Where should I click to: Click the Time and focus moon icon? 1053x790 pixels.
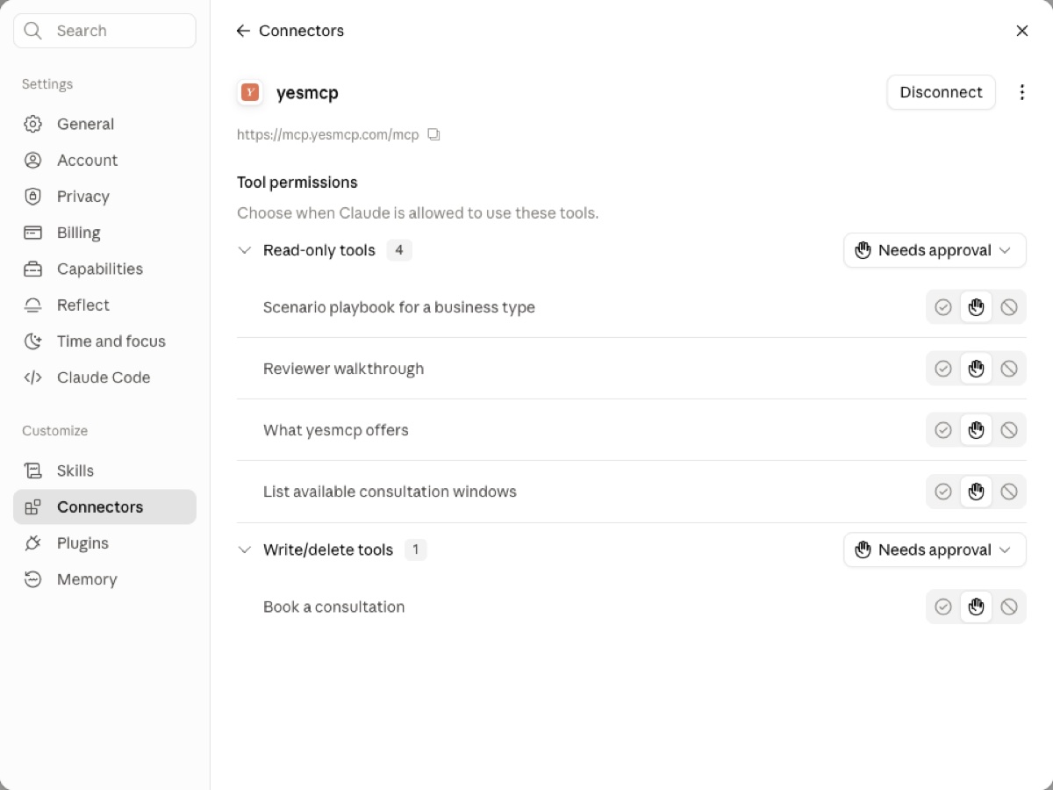tap(33, 341)
